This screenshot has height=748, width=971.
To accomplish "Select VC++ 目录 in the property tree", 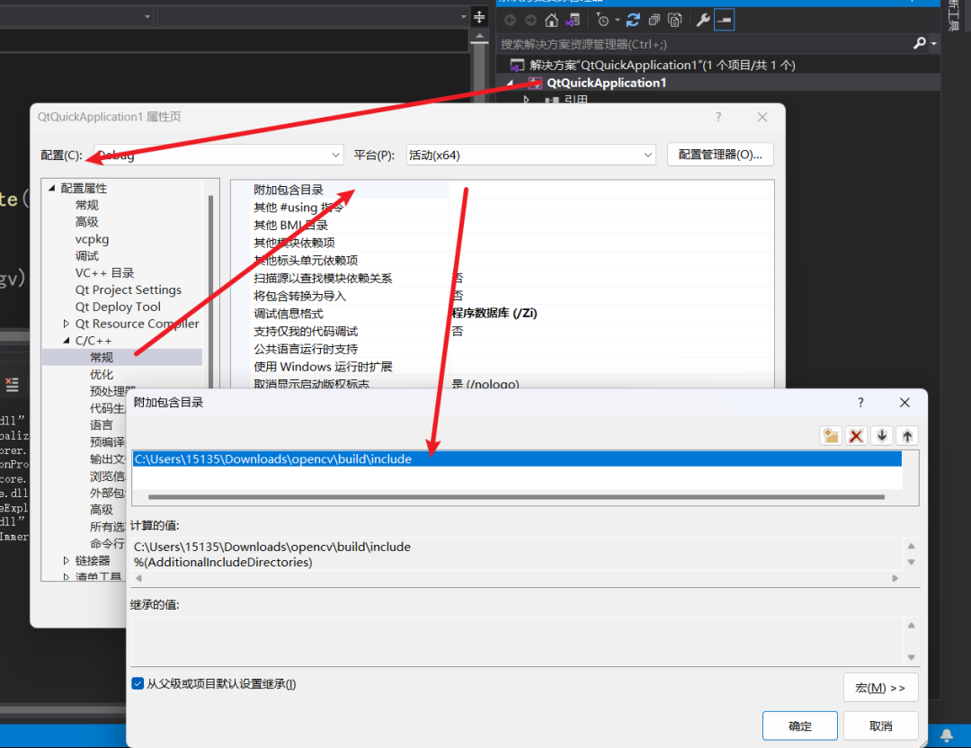I will (x=104, y=273).
